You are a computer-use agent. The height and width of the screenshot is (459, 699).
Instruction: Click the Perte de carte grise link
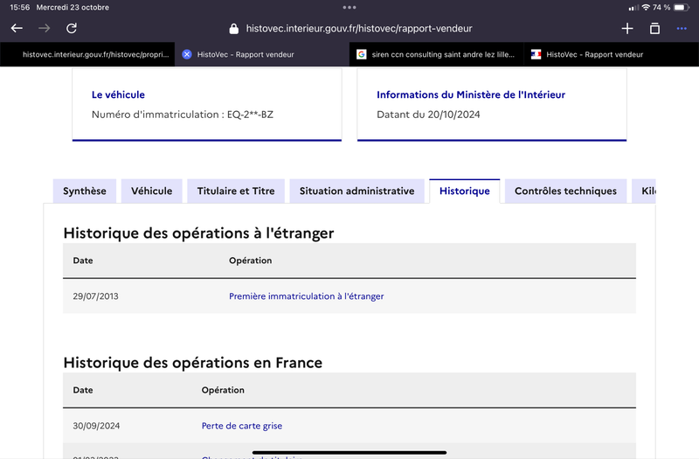(x=242, y=426)
